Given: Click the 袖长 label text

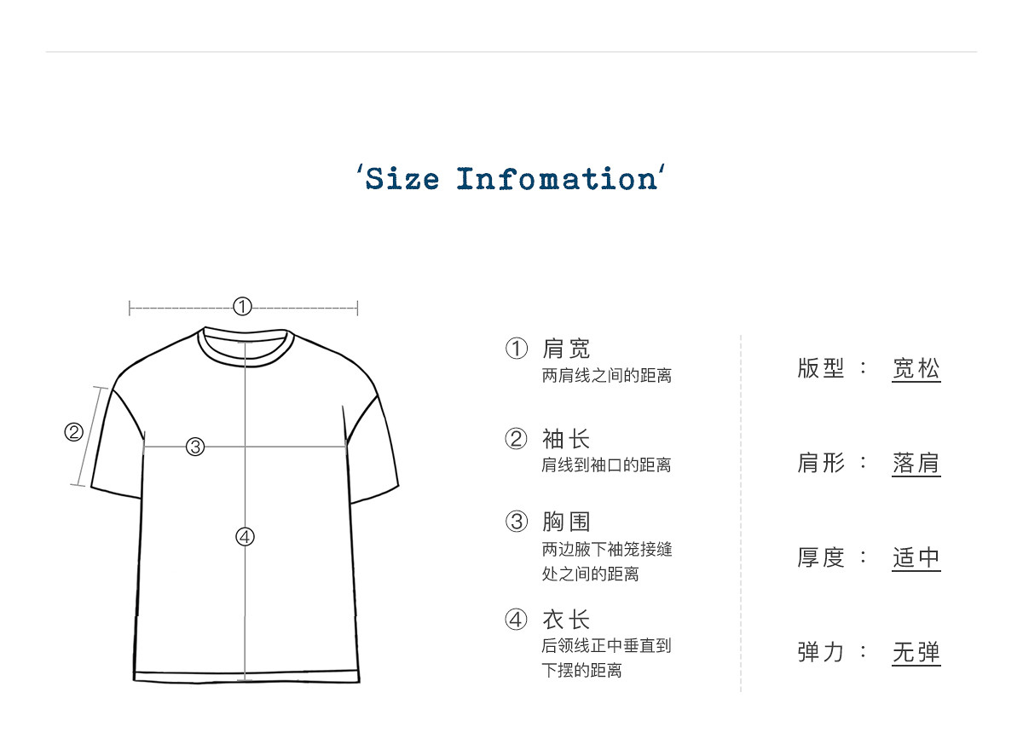Looking at the screenshot, I should [566, 440].
